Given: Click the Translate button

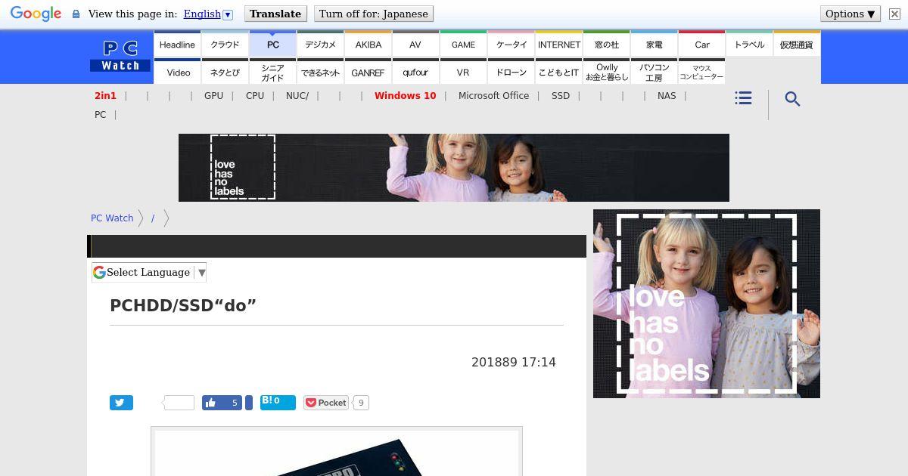Looking at the screenshot, I should click(x=275, y=14).
